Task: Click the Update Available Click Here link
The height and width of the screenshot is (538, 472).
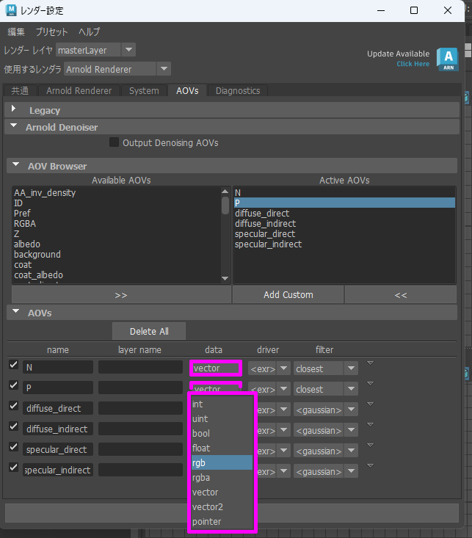Action: click(x=413, y=64)
